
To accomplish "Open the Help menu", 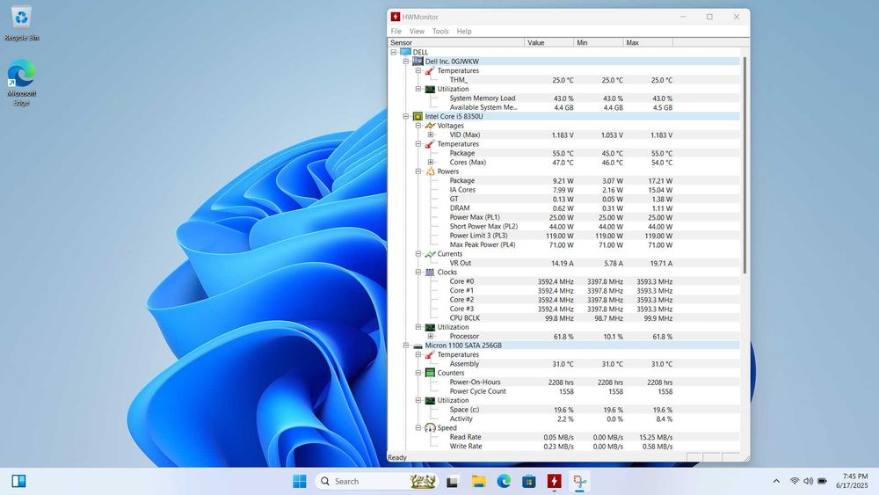I will tap(463, 32).
